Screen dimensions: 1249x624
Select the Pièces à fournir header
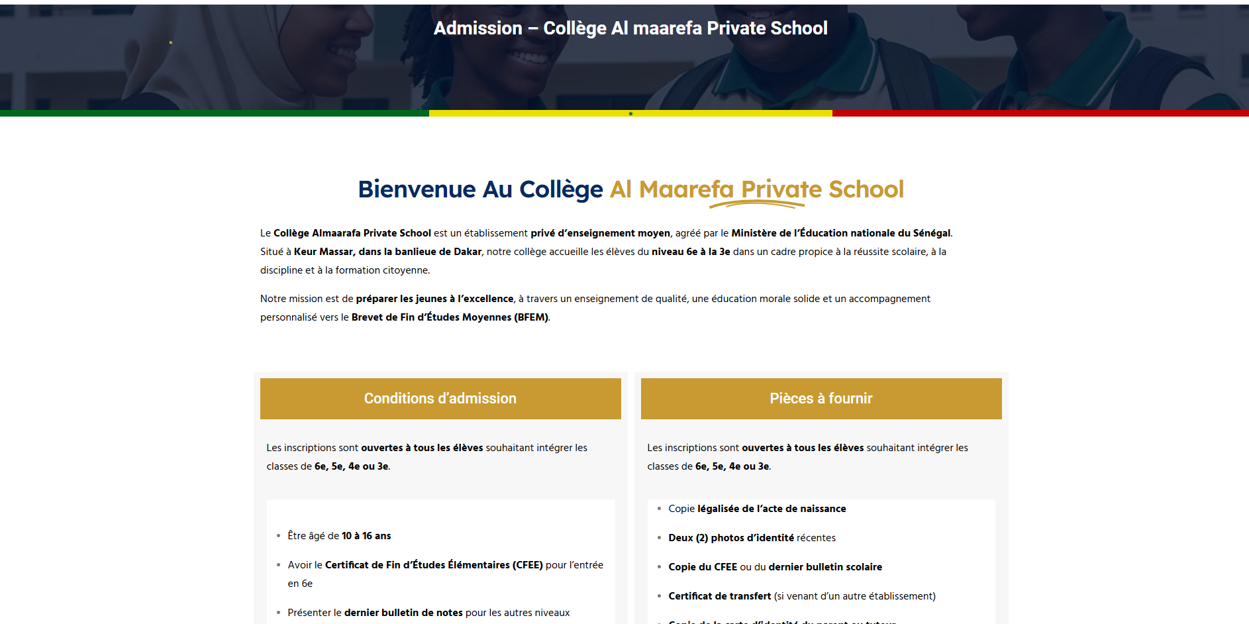(821, 399)
